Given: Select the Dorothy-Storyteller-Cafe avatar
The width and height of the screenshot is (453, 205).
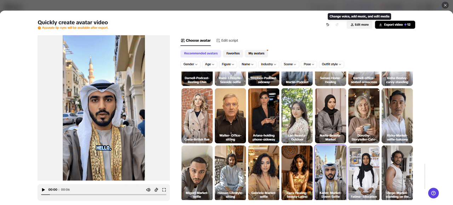Looking at the screenshot, I should (364, 116).
